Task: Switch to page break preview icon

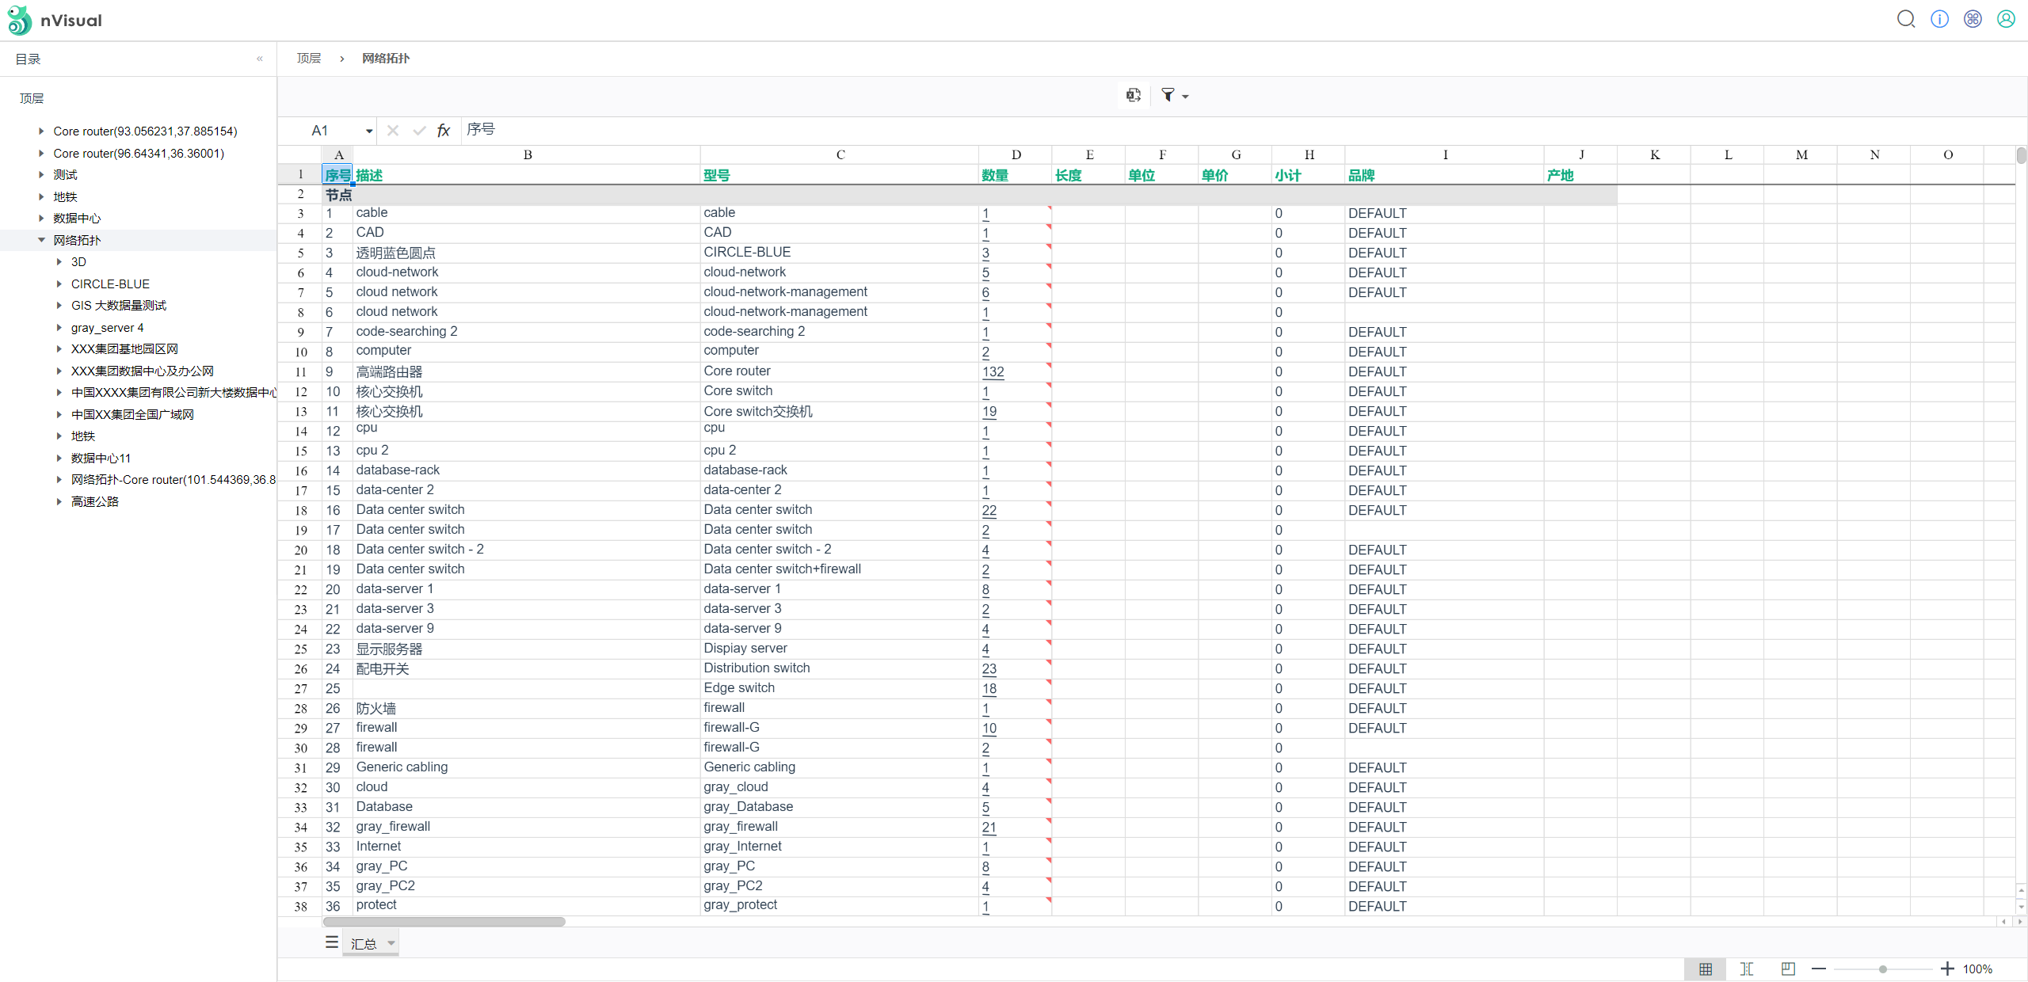Action: click(1788, 969)
